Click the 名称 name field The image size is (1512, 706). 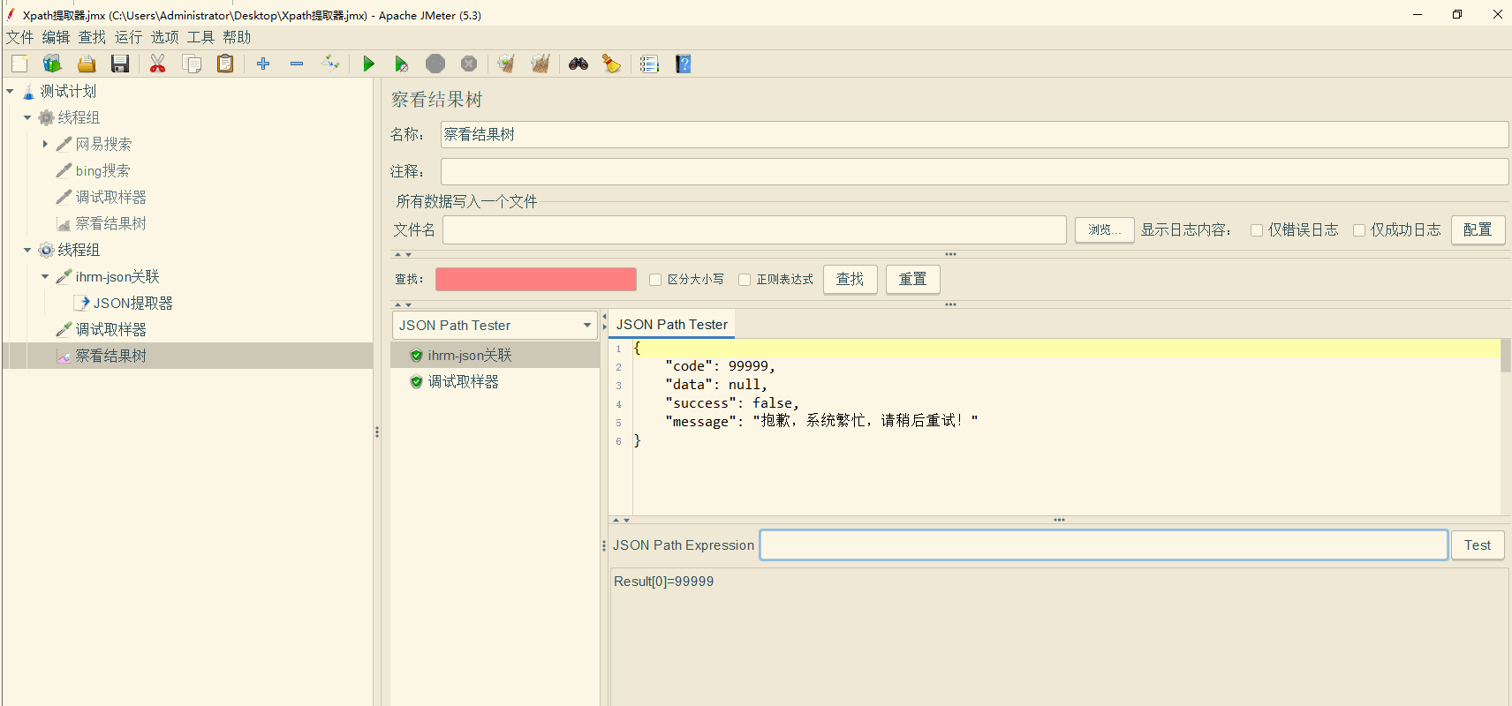coord(975,134)
